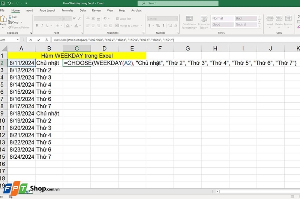This screenshot has height=199, width=300.
Task: Click Accounting Number Format dollar icon
Action: (x=149, y=25)
